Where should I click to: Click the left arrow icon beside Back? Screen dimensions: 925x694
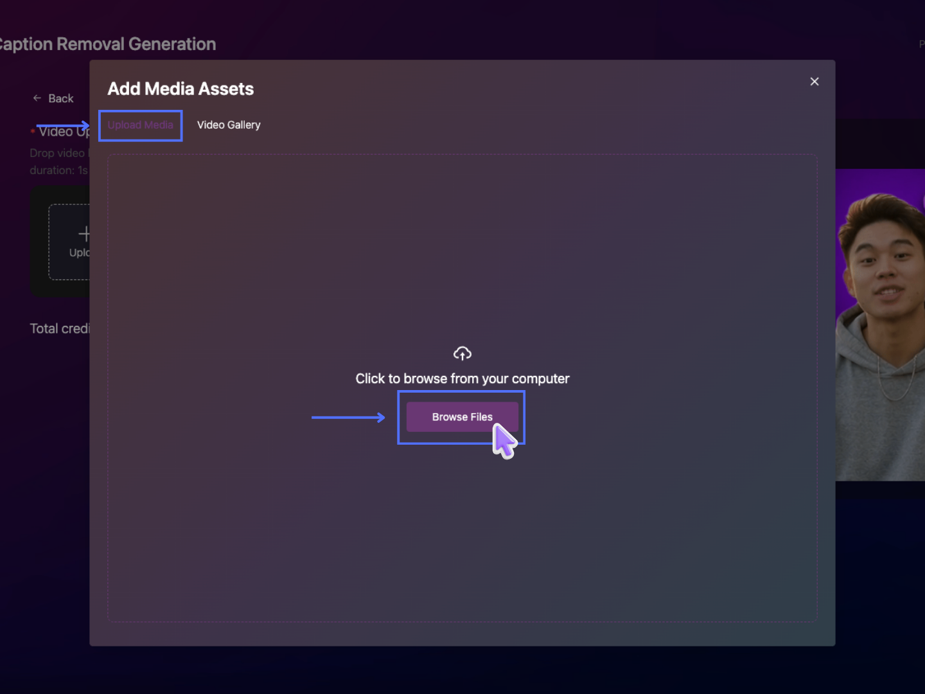click(37, 98)
